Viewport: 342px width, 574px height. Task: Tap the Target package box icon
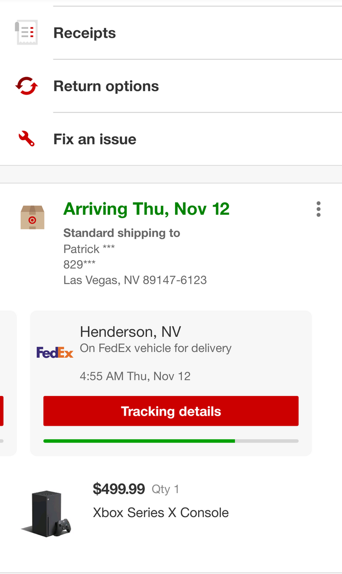[32, 218]
